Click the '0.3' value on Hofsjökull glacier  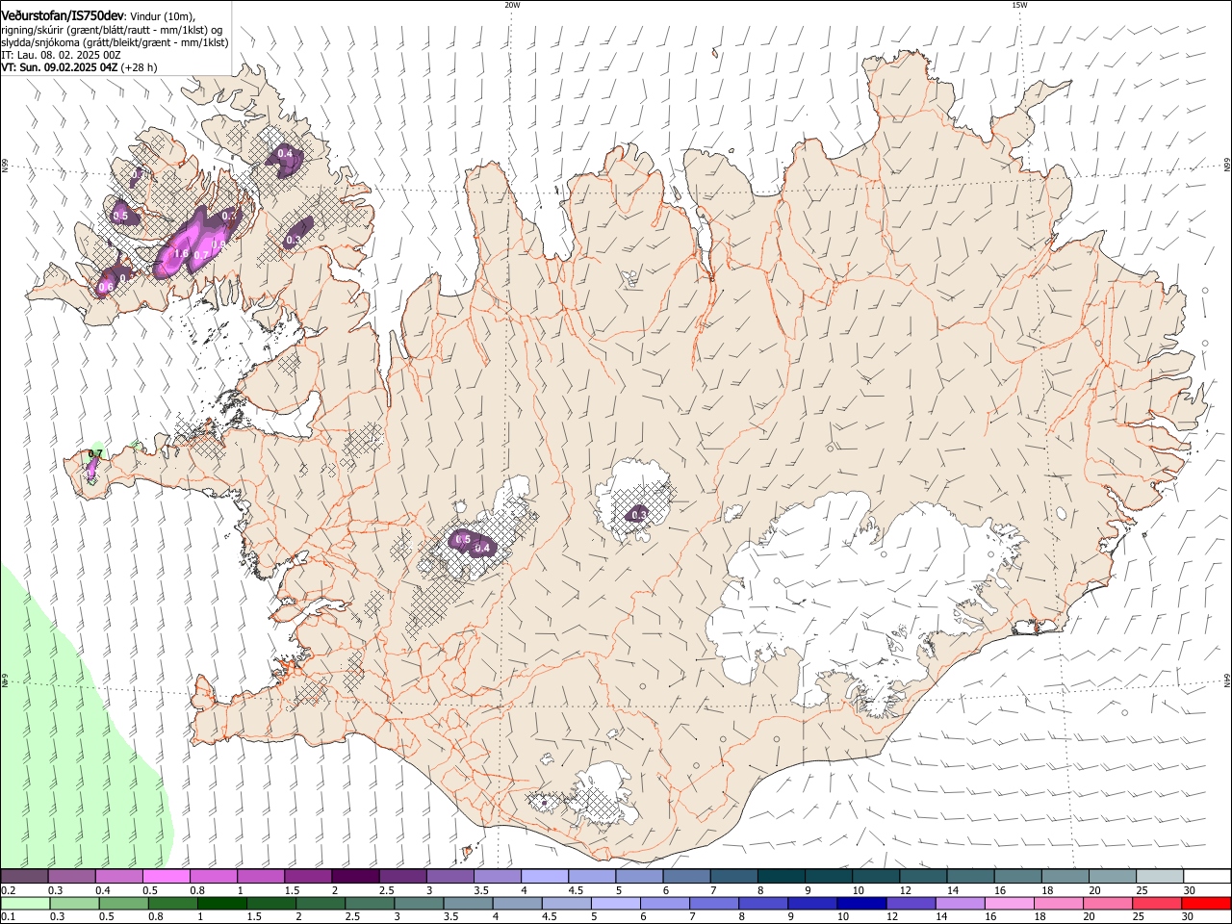[x=638, y=516]
